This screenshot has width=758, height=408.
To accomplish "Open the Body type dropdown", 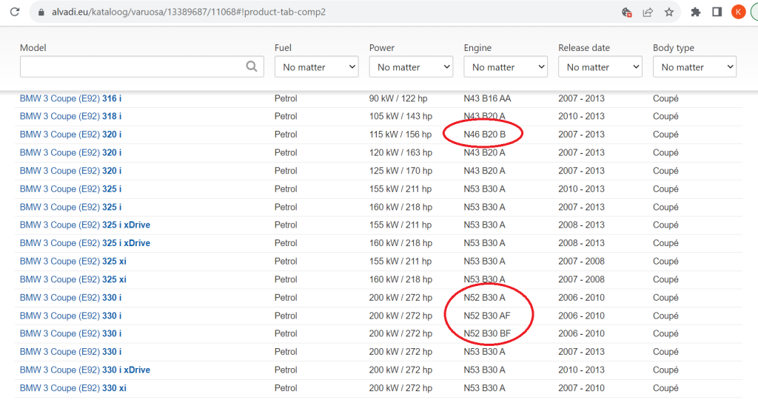I will point(694,67).
